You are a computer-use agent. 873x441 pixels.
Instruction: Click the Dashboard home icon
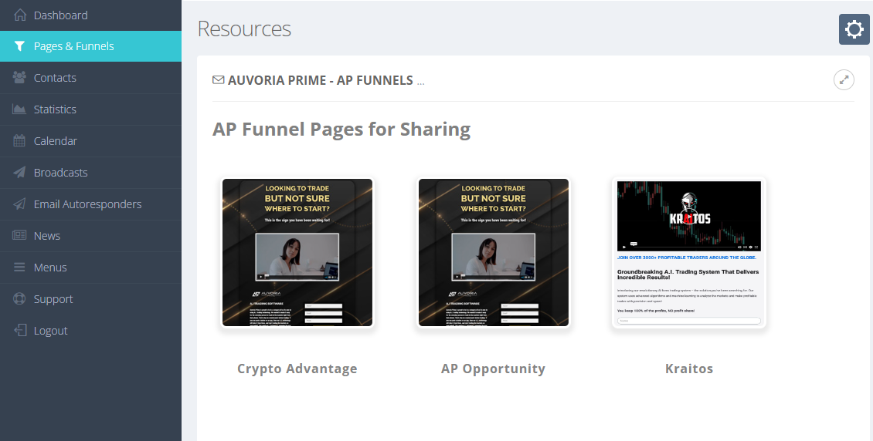(19, 15)
